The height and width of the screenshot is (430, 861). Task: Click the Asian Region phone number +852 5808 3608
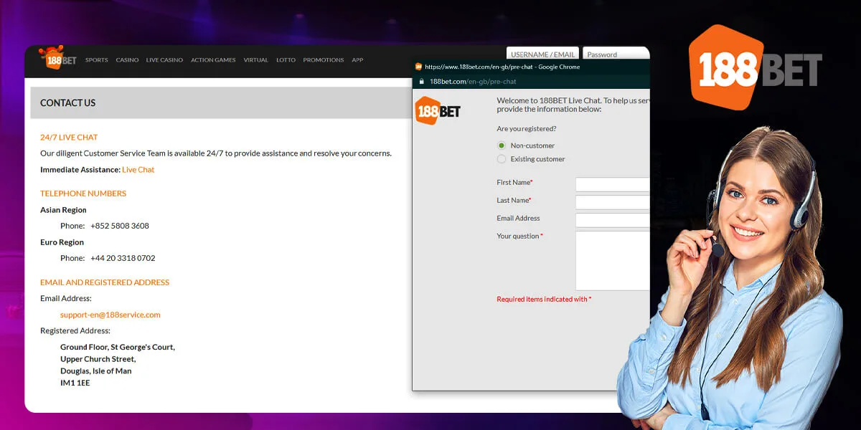point(120,226)
